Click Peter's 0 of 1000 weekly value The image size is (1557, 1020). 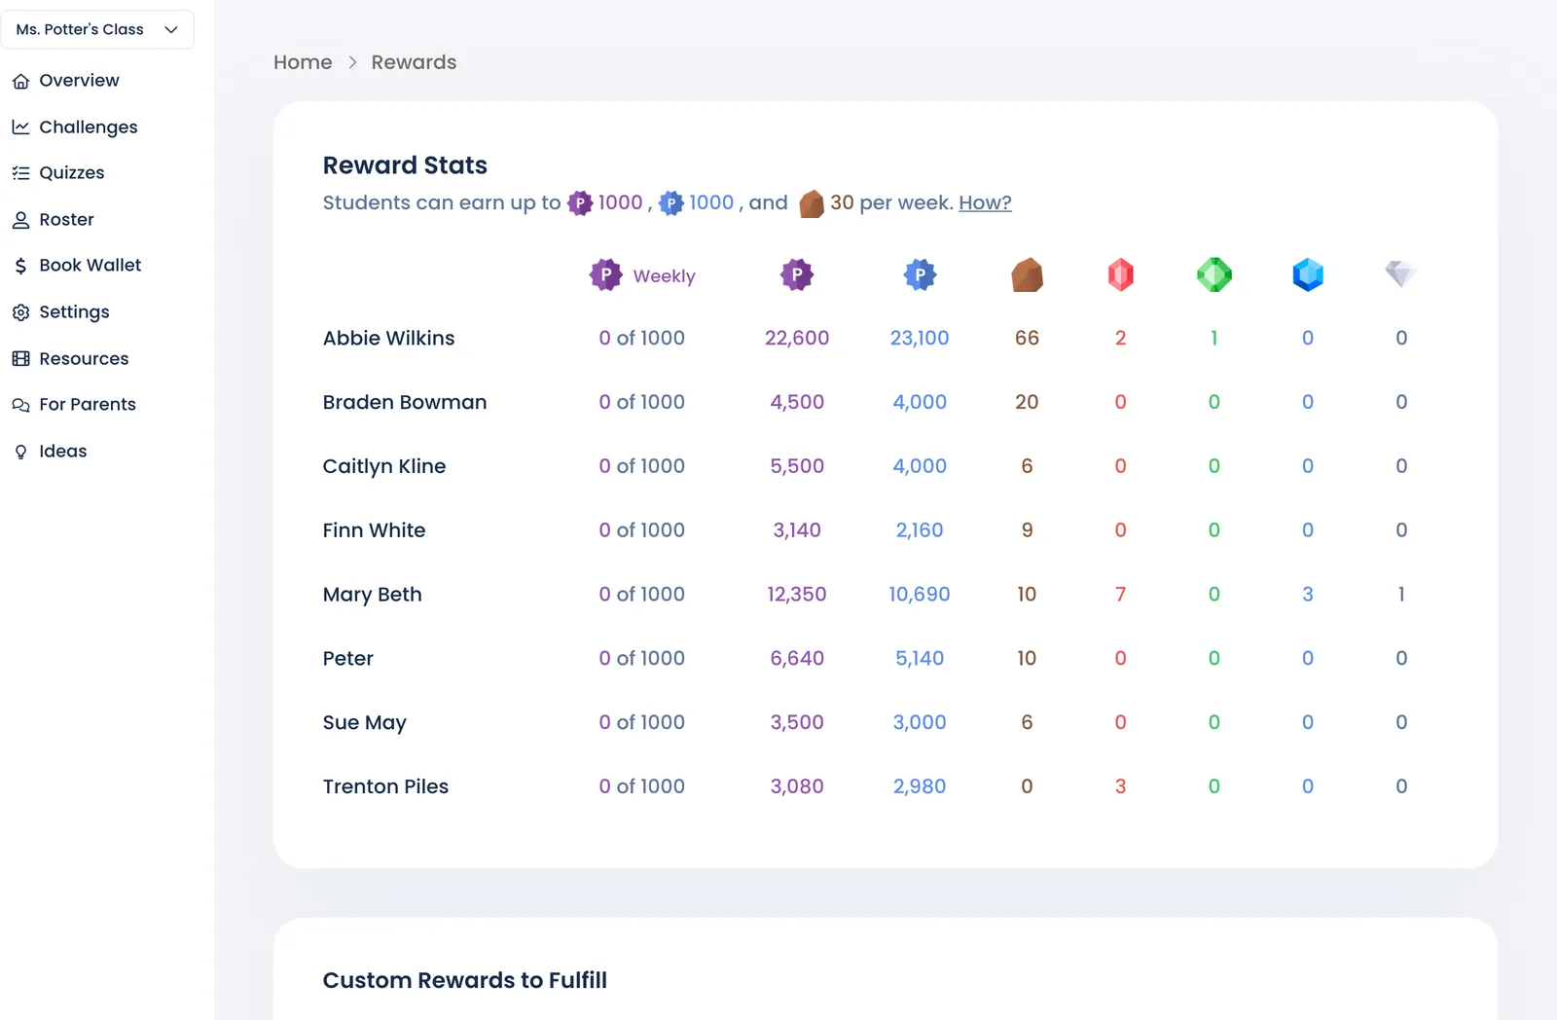(x=641, y=659)
